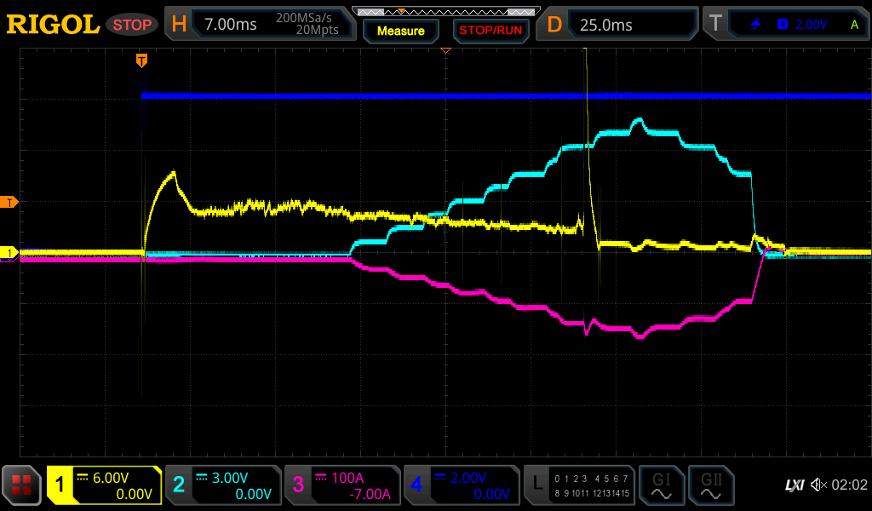The image size is (872, 511).
Task: Open the Measure menu
Action: click(x=400, y=31)
